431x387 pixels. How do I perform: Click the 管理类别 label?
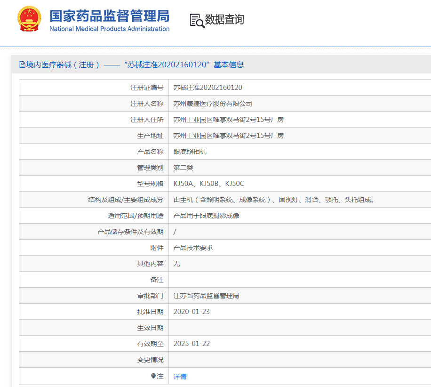[150, 168]
